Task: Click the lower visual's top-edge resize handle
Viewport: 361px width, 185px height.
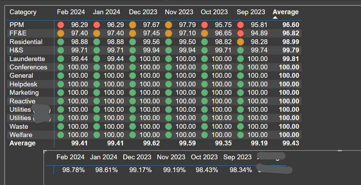Action: tap(339, 151)
